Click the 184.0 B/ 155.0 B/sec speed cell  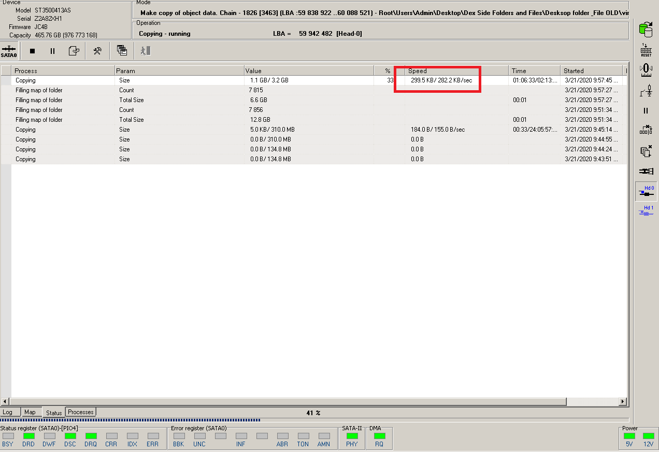438,130
